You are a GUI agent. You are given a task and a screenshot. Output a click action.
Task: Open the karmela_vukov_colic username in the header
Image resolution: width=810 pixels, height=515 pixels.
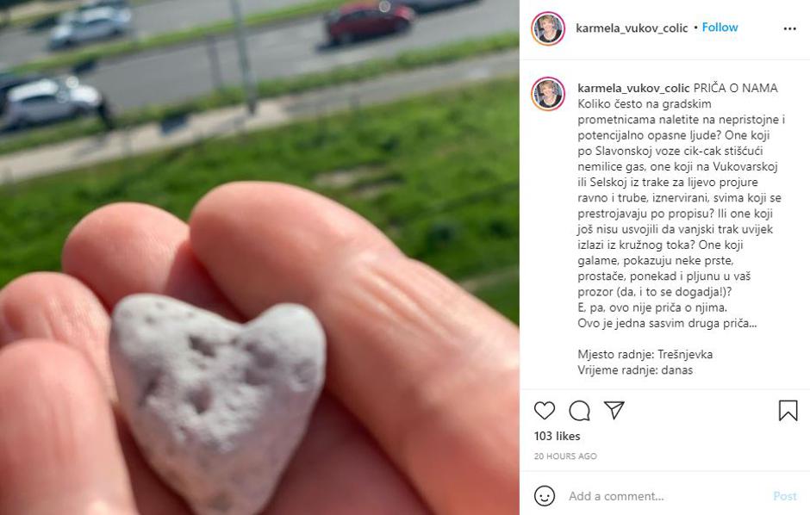pos(632,28)
